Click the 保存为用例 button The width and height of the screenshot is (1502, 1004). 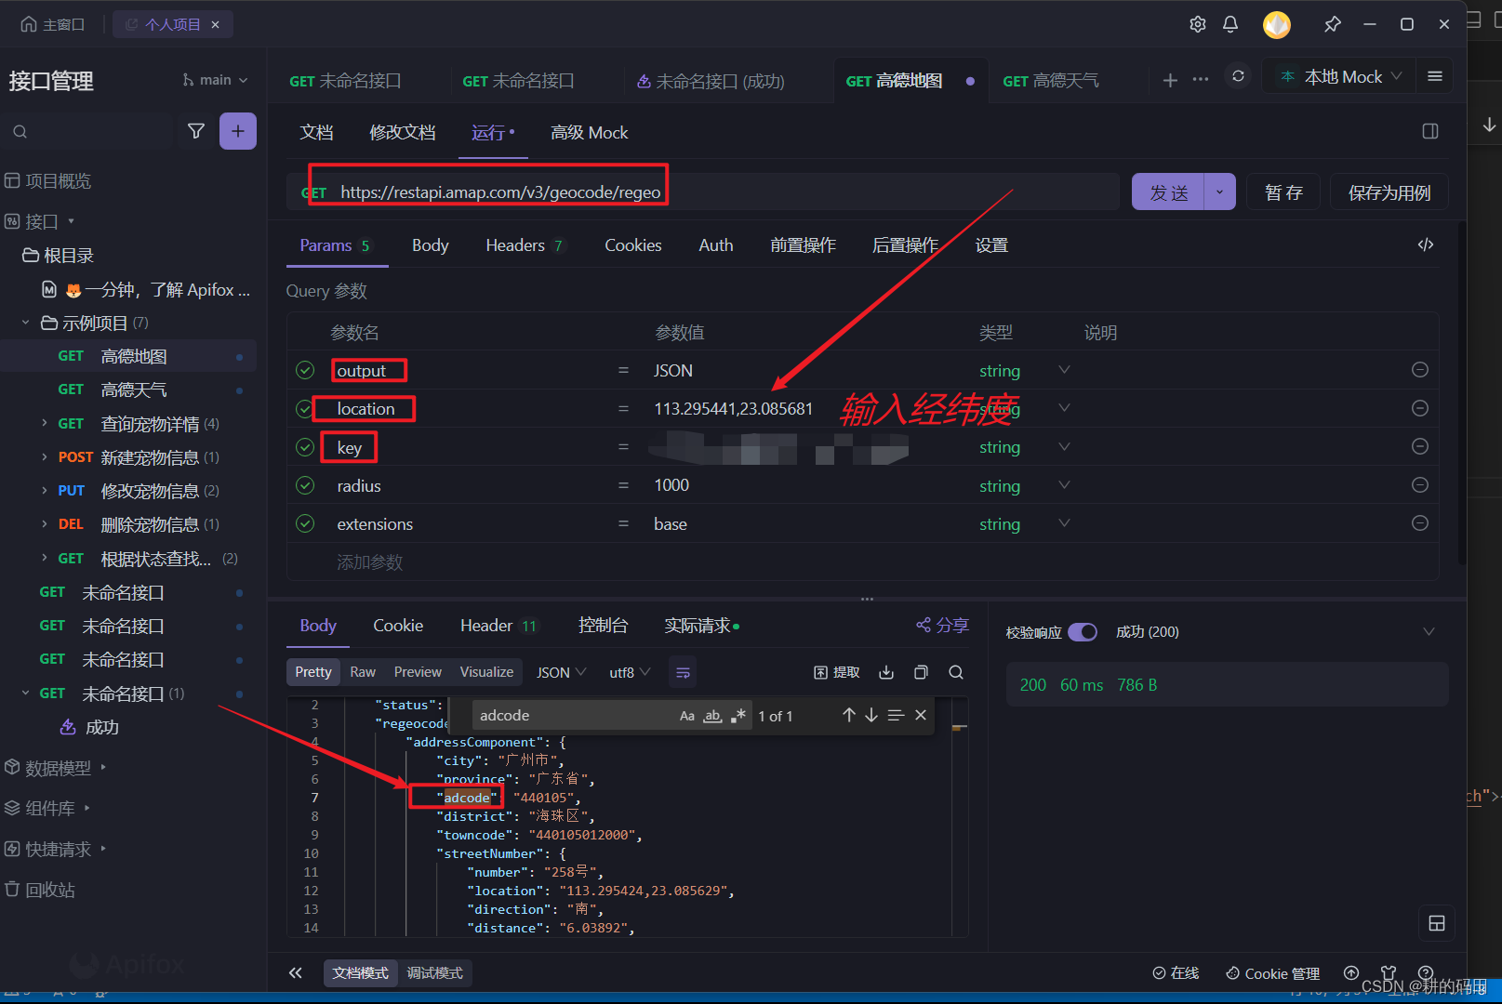[1389, 192]
